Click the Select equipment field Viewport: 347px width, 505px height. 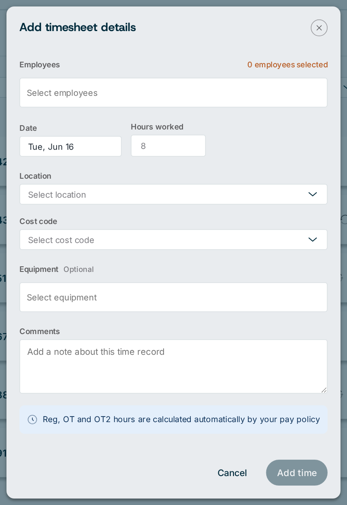(173, 297)
